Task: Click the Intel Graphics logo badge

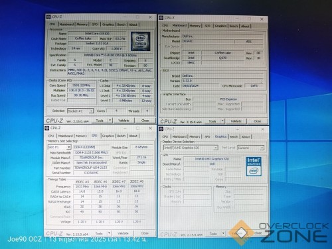Action: [254, 166]
